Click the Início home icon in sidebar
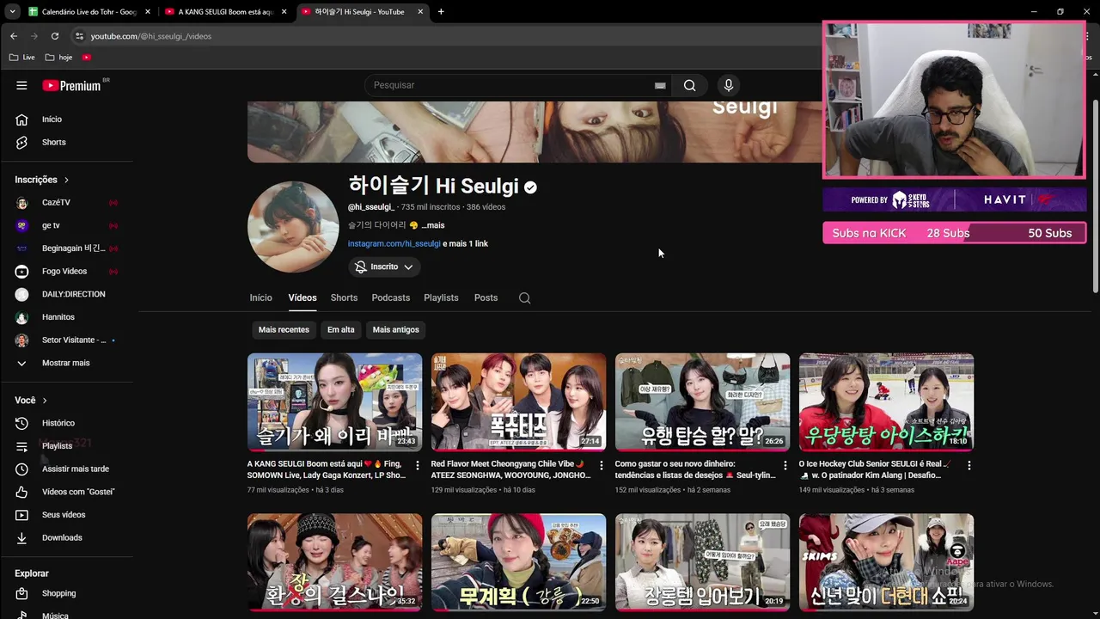Screen dimensions: 1100x619 point(22,120)
